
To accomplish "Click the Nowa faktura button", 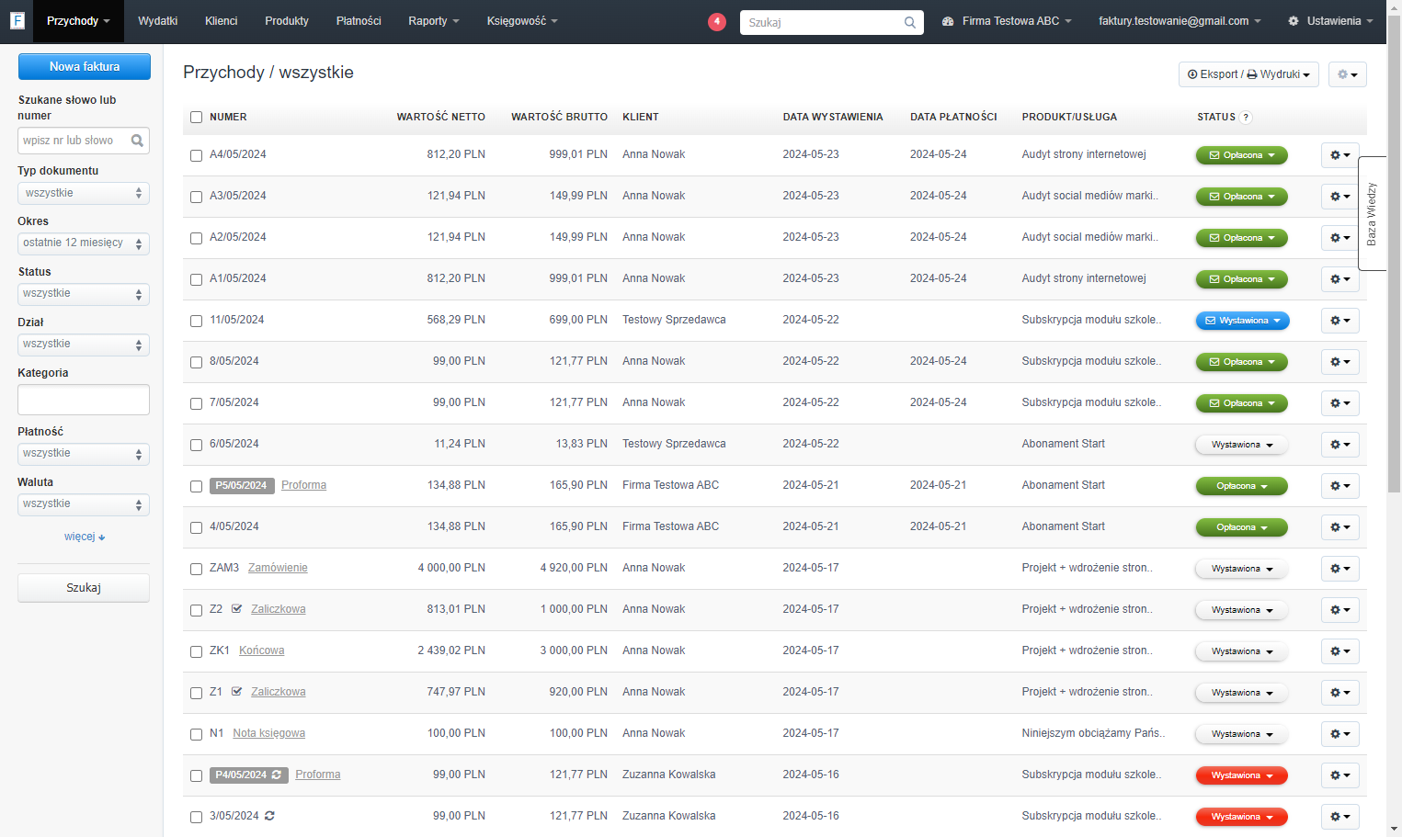I will click(85, 66).
